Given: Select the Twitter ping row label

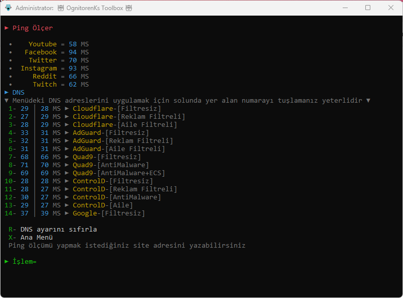Looking at the screenshot, I should [x=43, y=60].
